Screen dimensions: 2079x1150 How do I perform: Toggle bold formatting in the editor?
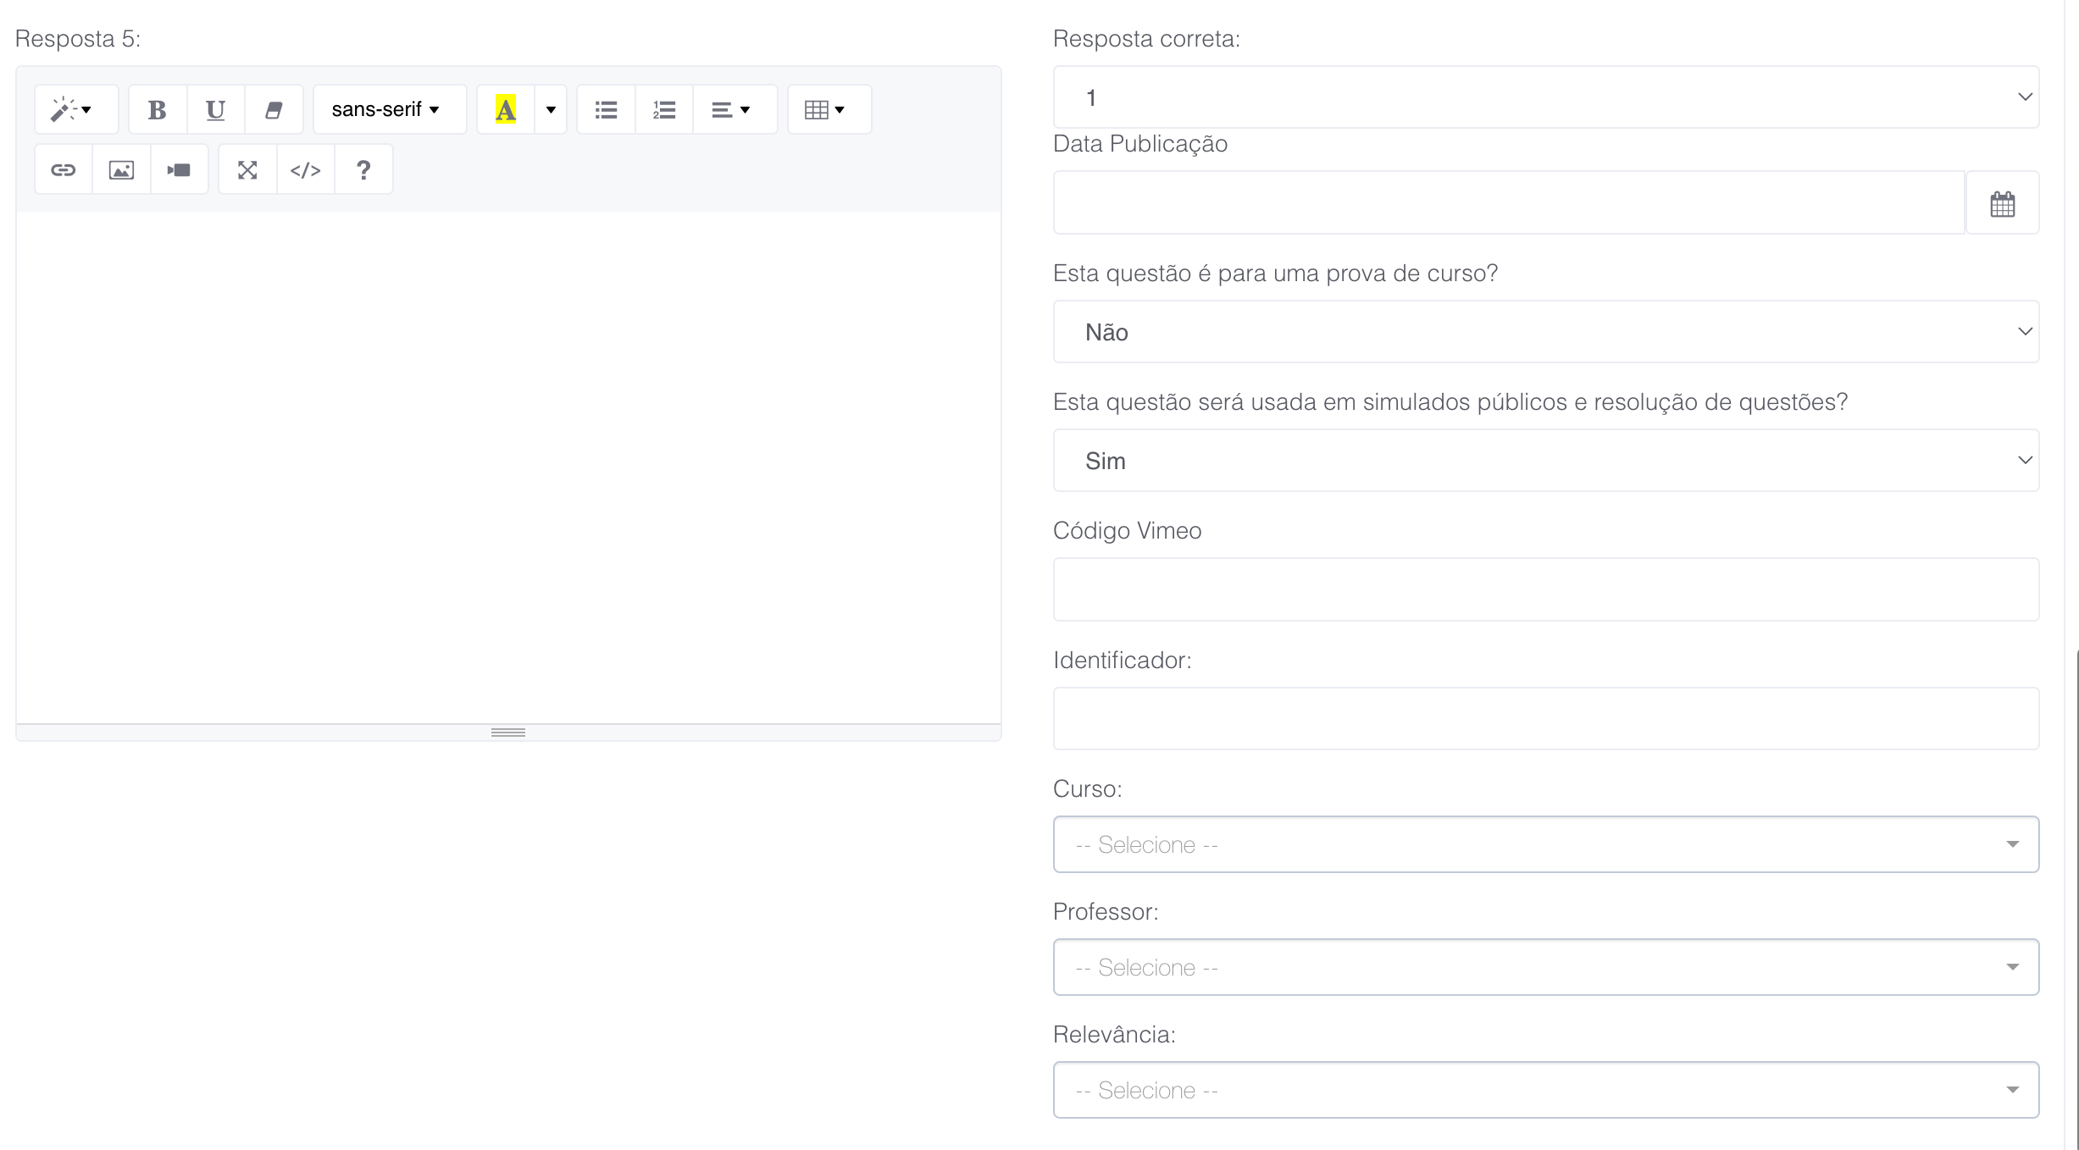[x=157, y=109]
